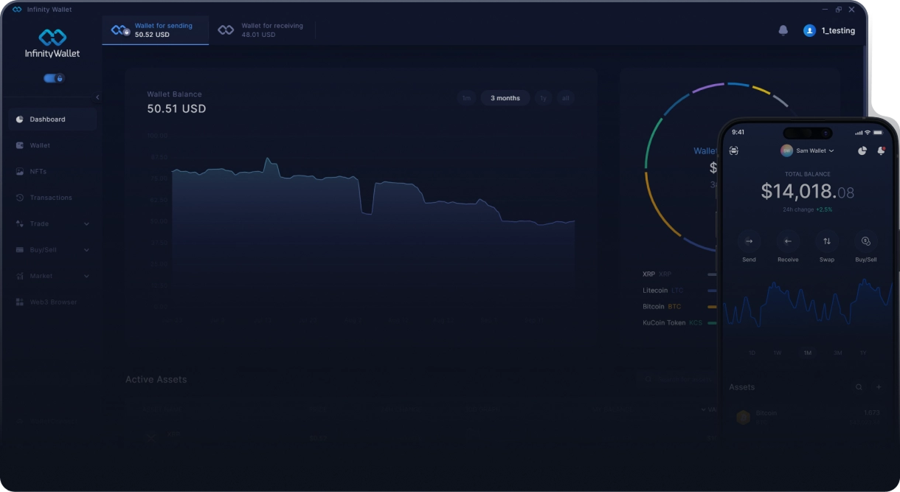
Task: Expand the Market submenu chevron
Action: pyautogui.click(x=86, y=276)
